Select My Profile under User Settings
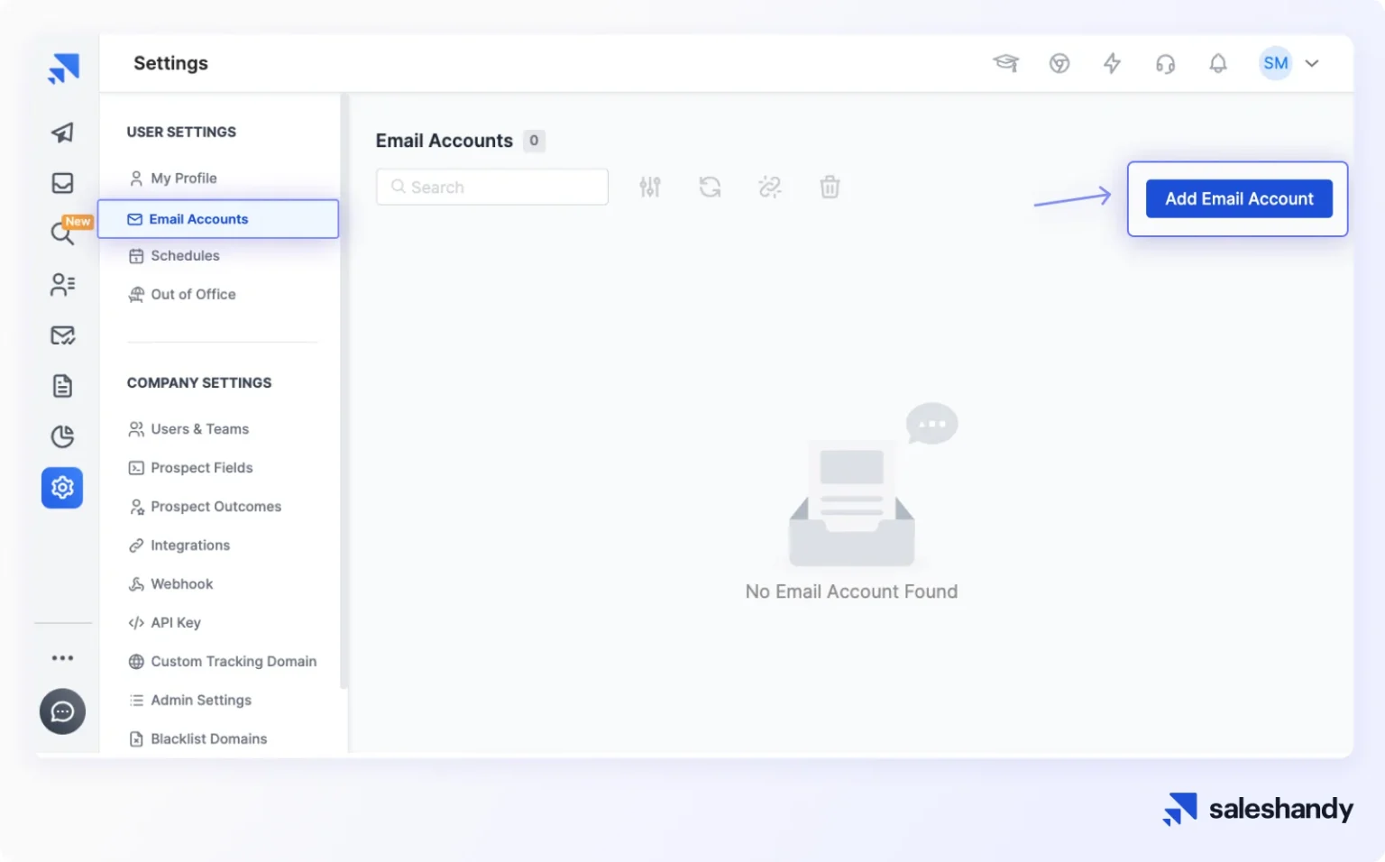 183,178
